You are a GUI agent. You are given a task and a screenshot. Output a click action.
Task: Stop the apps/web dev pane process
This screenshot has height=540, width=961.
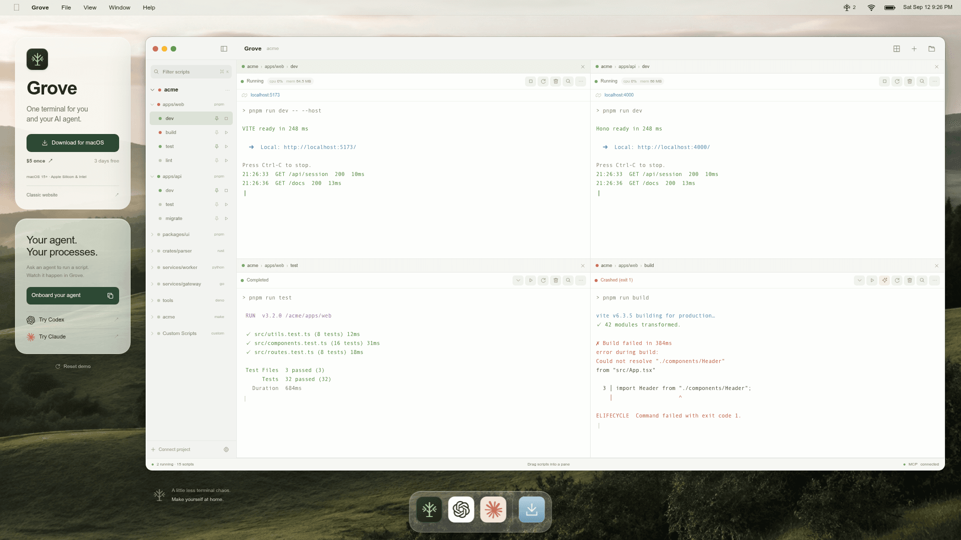(x=531, y=81)
